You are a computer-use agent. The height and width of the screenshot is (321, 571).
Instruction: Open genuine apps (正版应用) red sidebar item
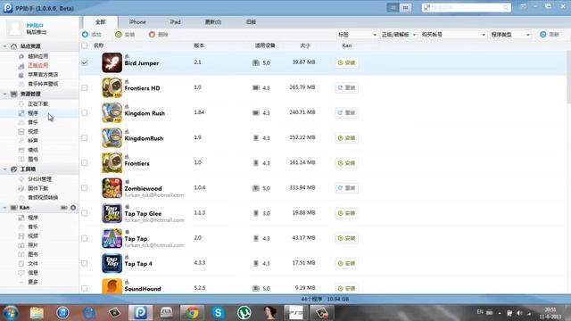[x=37, y=65]
